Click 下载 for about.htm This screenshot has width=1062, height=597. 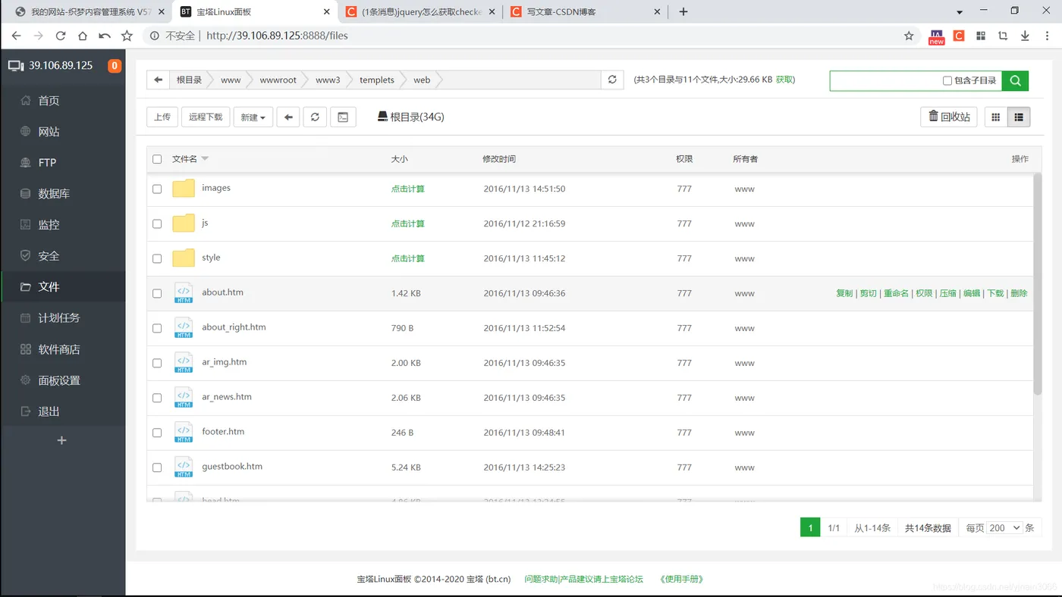(995, 293)
